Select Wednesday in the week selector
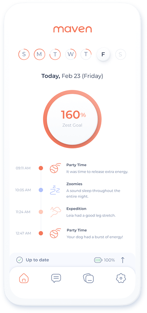 [71, 54]
